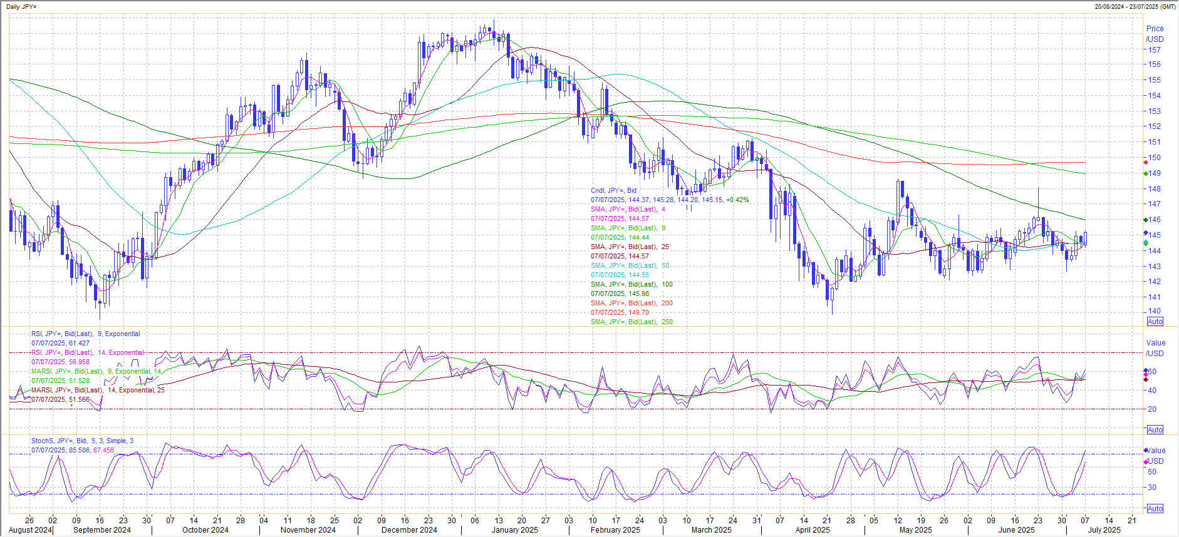Click the MARSI value '07/07/2025, 51.528'

(60, 381)
